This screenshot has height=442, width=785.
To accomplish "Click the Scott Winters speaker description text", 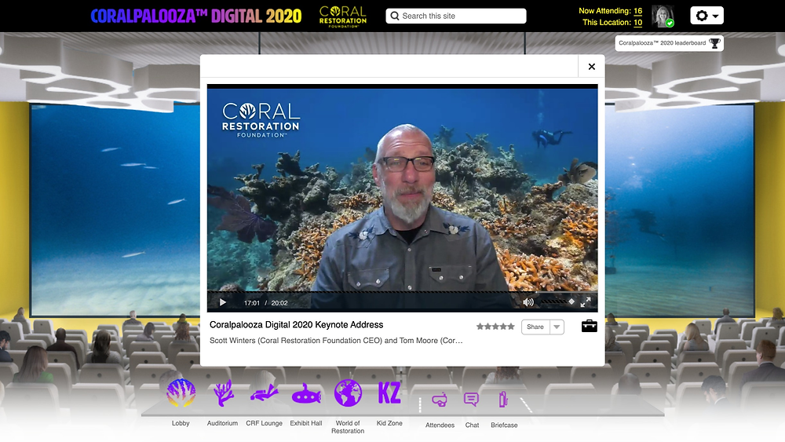I will pyautogui.click(x=336, y=341).
